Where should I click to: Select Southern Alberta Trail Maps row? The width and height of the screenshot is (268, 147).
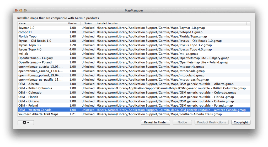click(134, 114)
